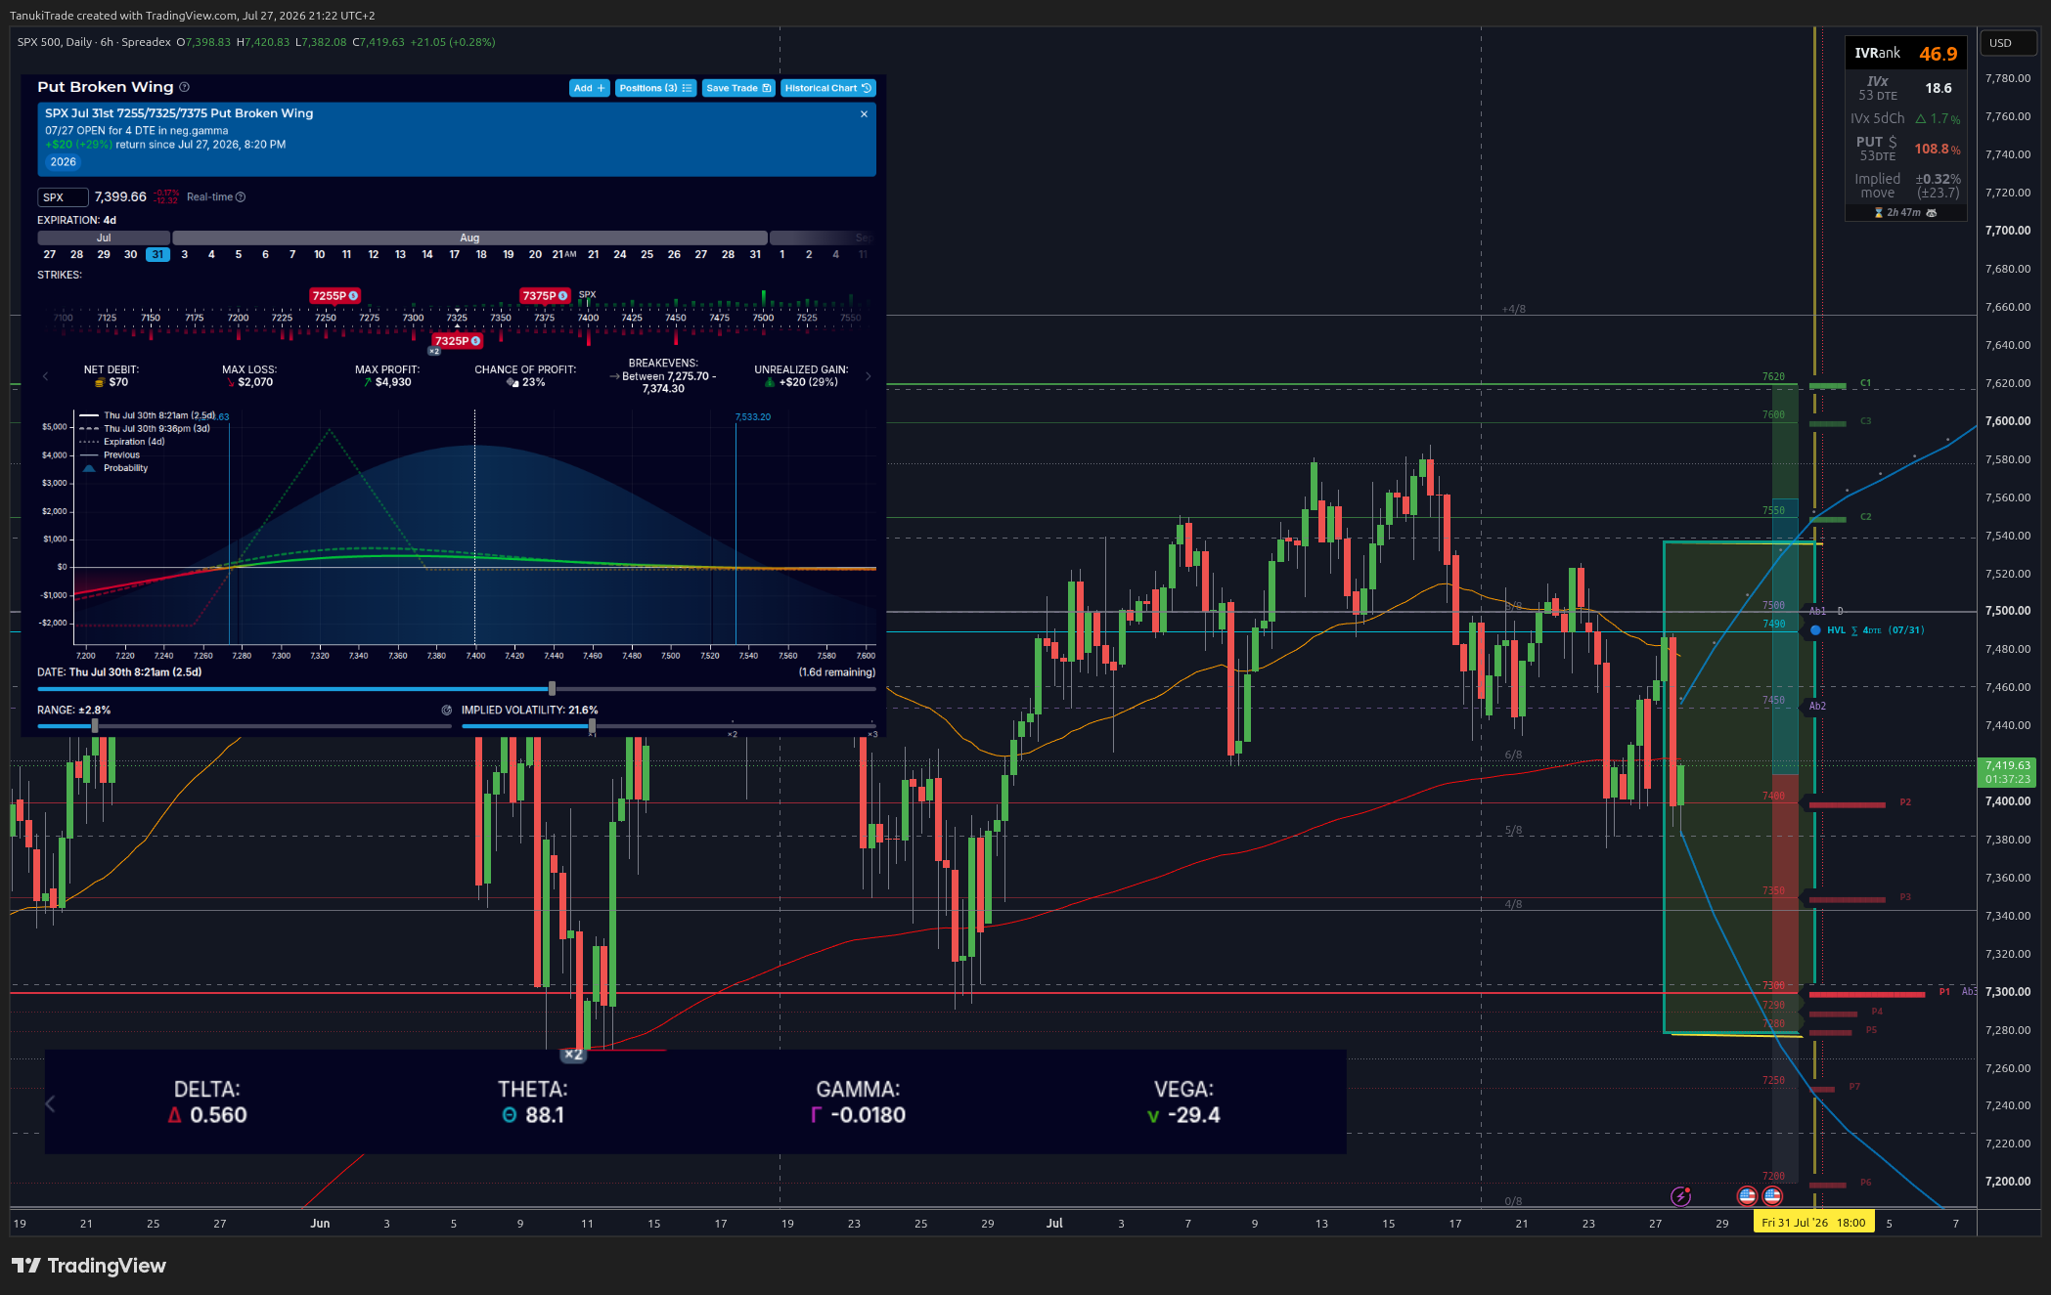2051x1295 pixels.
Task: Show previous stats with left arrow
Action: pos(45,376)
